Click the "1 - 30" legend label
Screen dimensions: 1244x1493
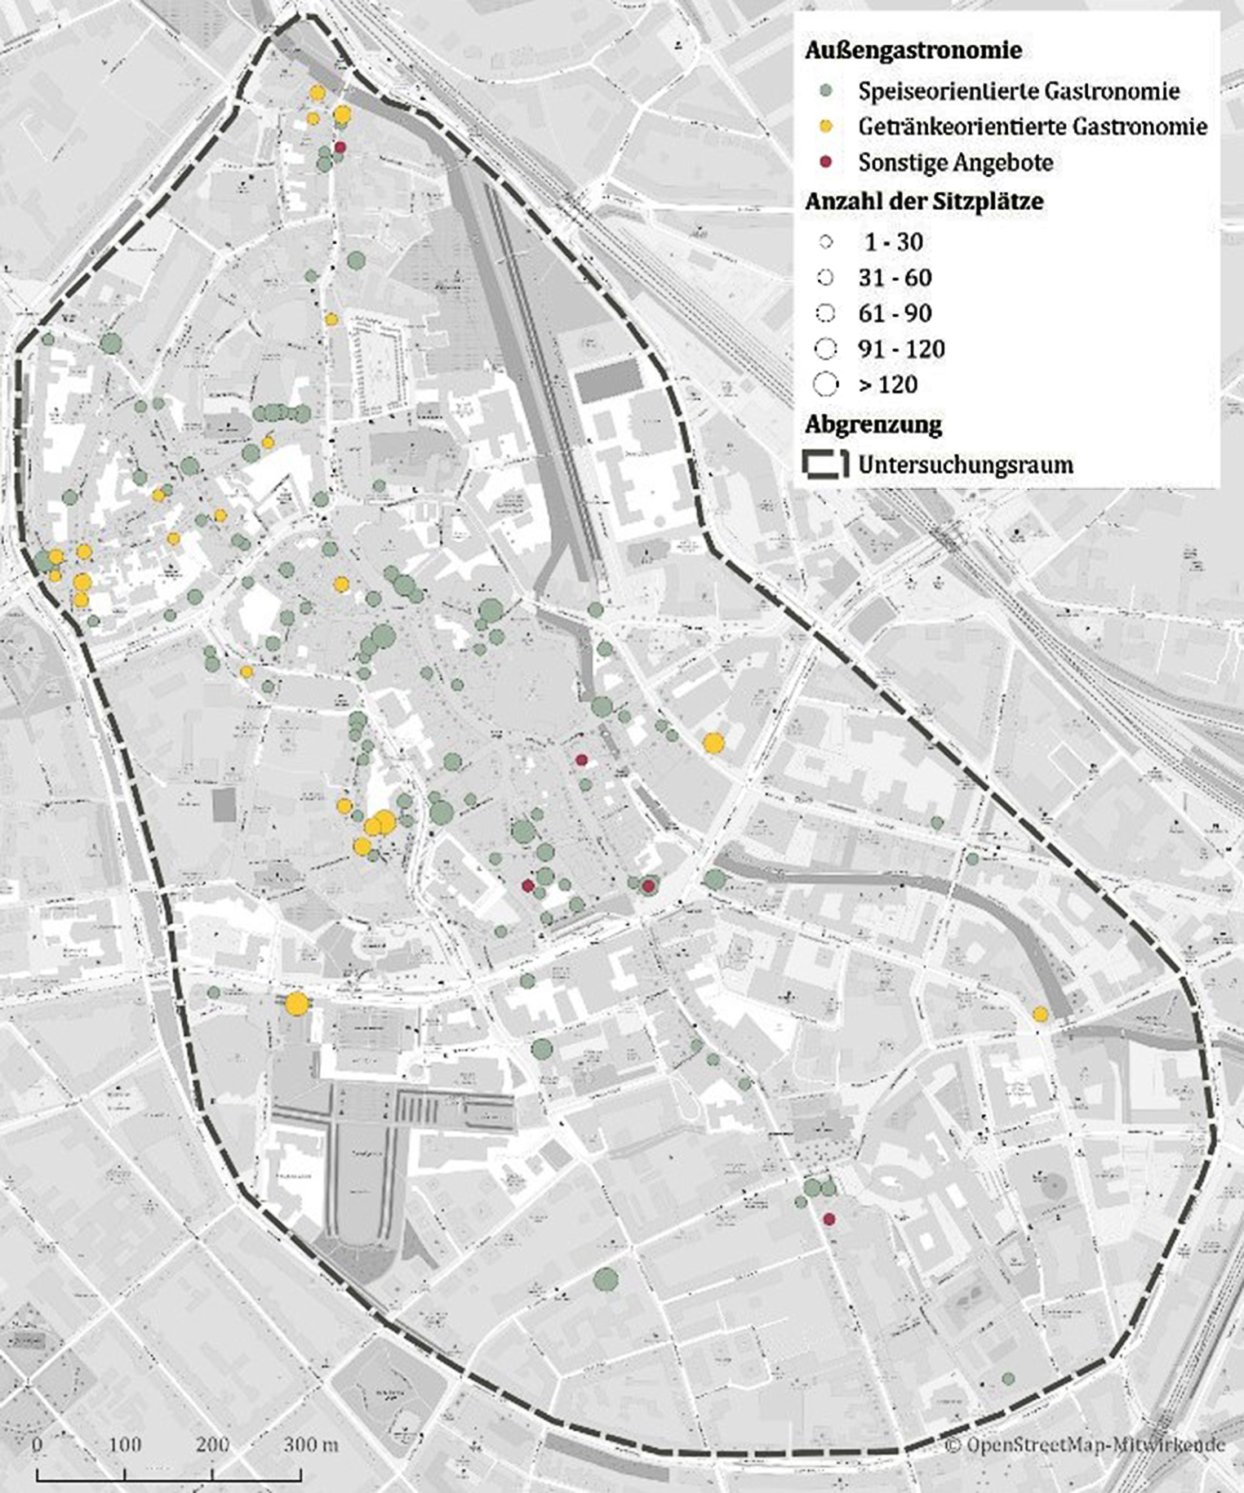point(895,242)
